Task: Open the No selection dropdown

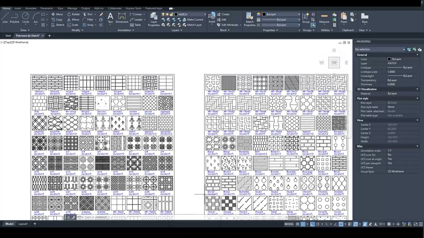Action: [x=380, y=49]
